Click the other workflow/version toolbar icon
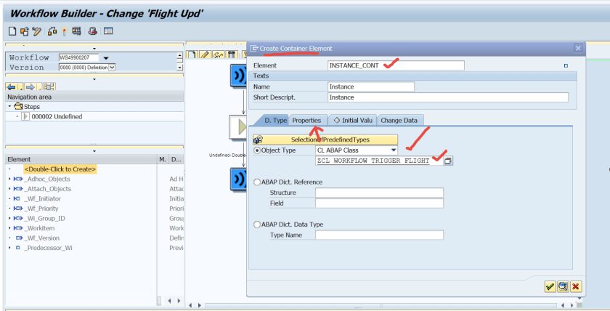The image size is (610, 311). click(24, 31)
